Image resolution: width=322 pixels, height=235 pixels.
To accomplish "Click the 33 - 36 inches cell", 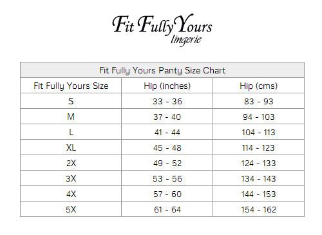I will tap(167, 101).
